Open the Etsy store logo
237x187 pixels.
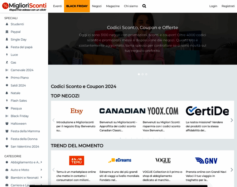(x=77, y=111)
